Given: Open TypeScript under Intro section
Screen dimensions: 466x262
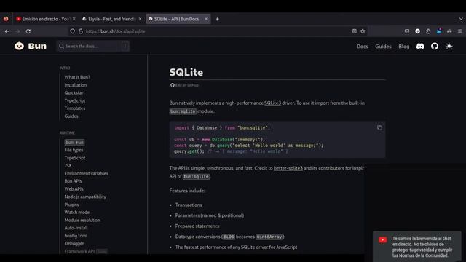Looking at the screenshot, I should [75, 100].
